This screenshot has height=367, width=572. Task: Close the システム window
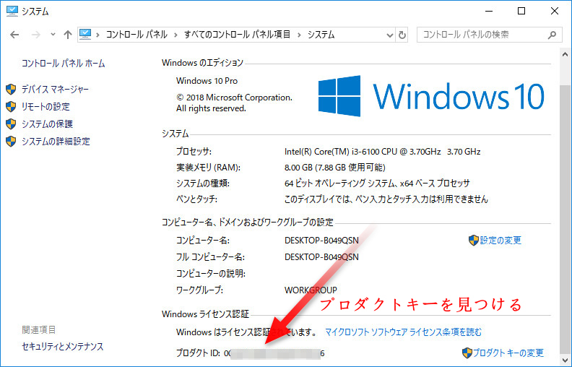click(x=555, y=12)
